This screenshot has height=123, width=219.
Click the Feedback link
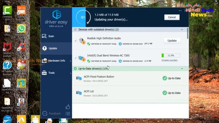[55, 113]
